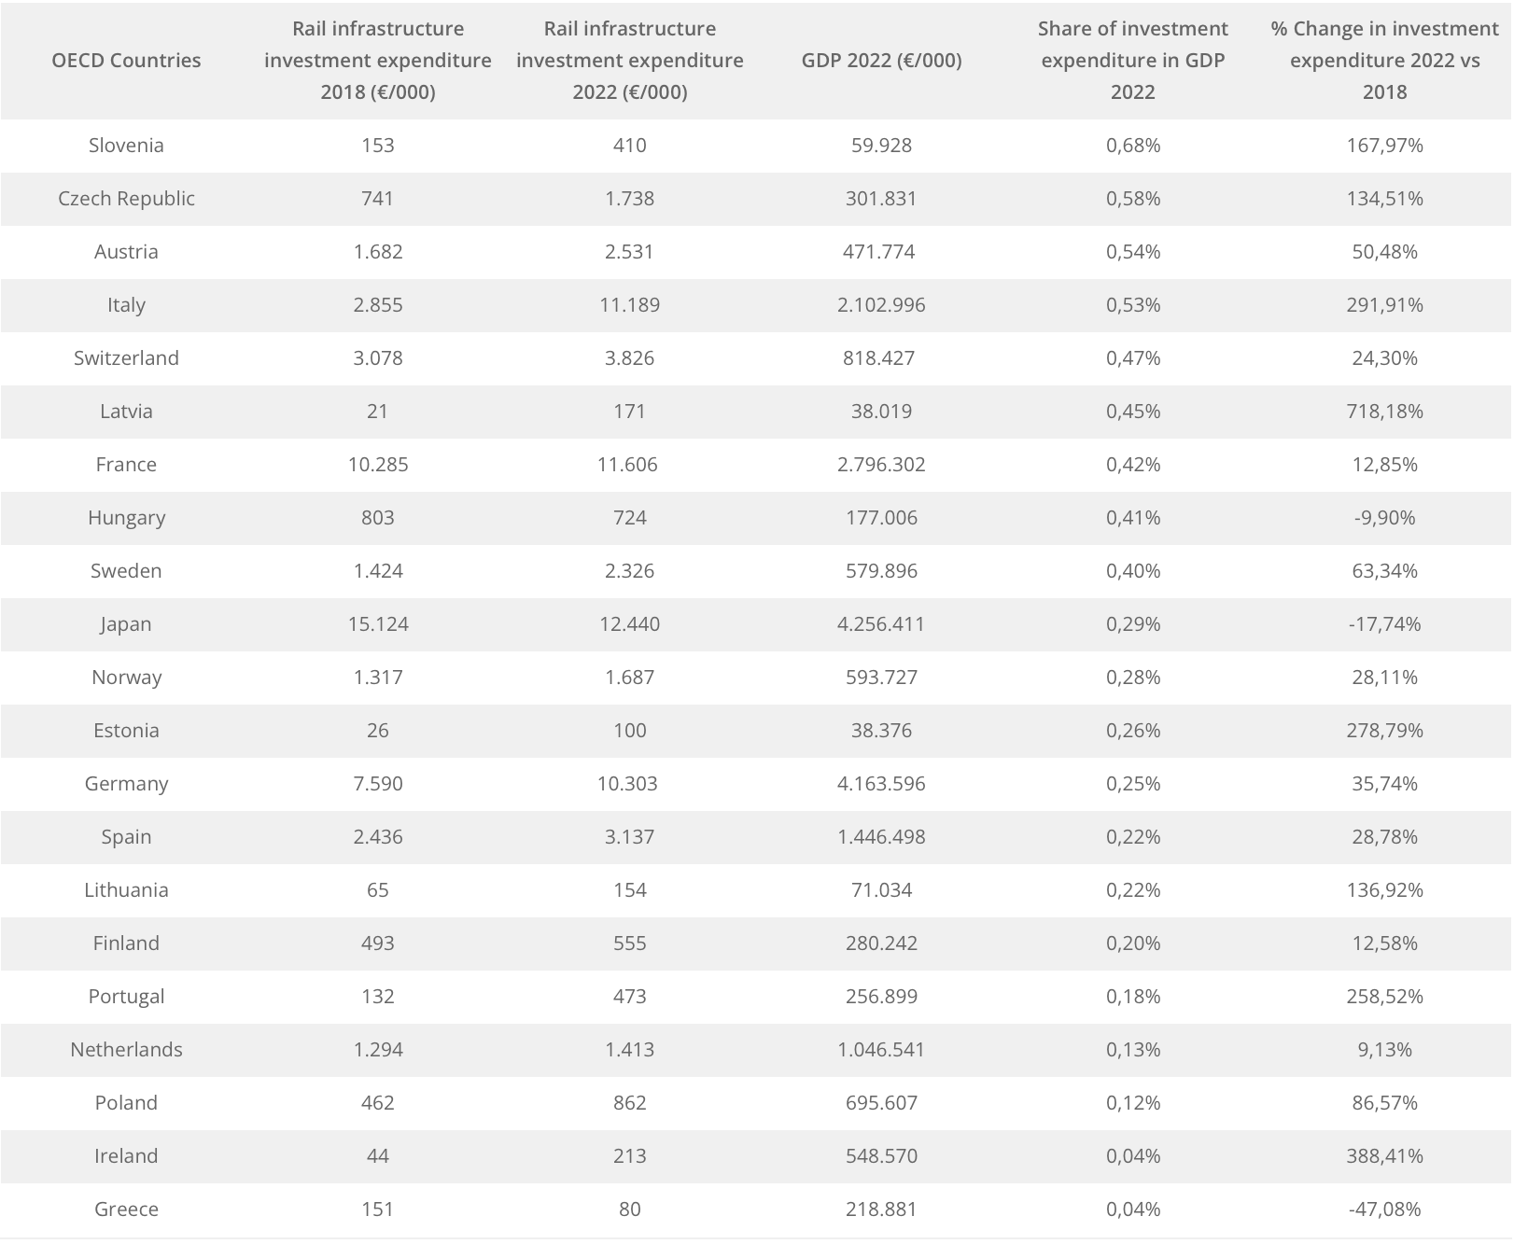Select France's GDP share 0,42%

click(1133, 465)
